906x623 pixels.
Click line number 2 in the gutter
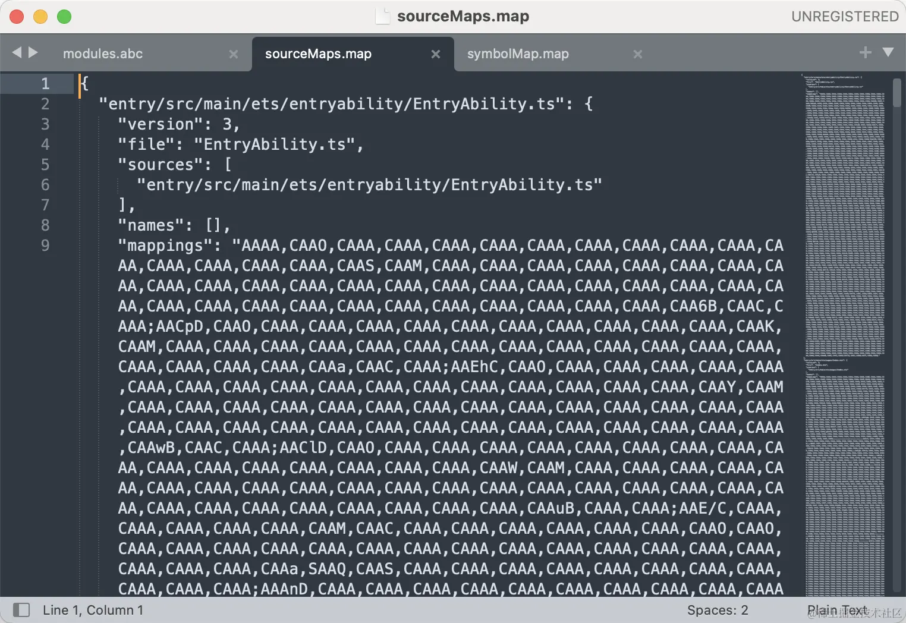coord(45,104)
